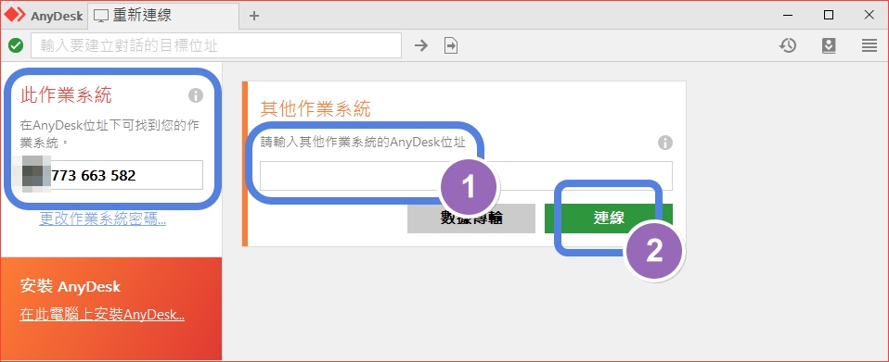Maximize the AnyDesk window
Viewport: 889px width, 362px height.
coord(829,15)
